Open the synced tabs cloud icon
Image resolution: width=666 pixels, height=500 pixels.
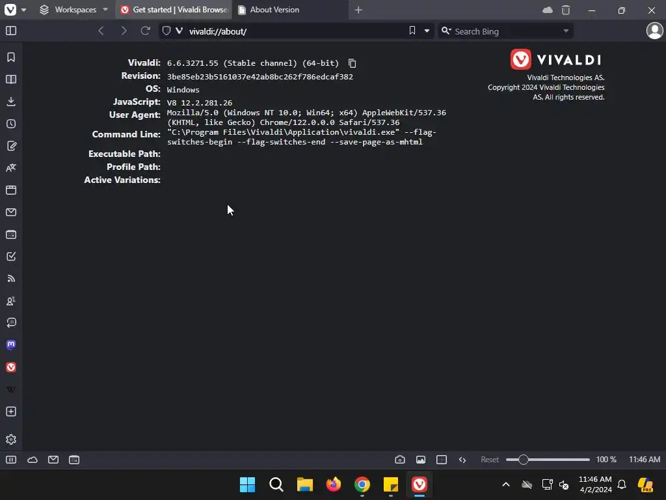click(548, 10)
